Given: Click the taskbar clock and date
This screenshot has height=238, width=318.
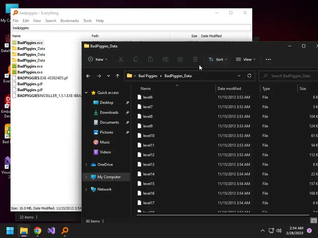Looking at the screenshot, I should [x=295, y=231].
